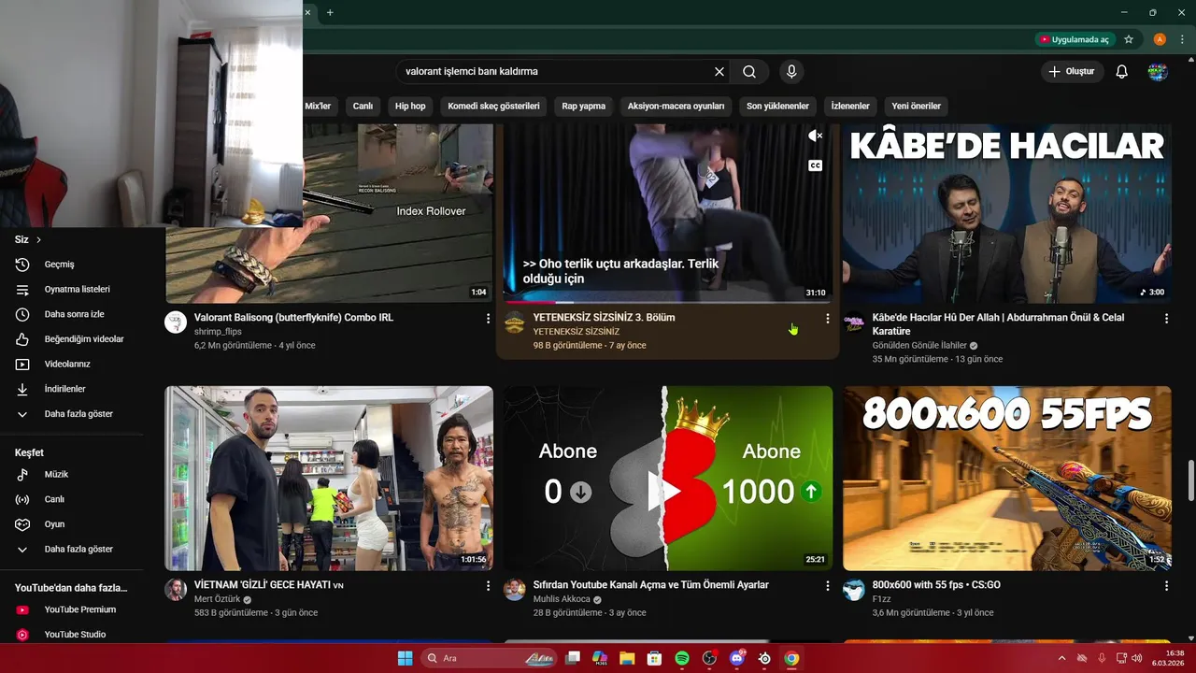Open the Muhlis Akkoca channel link
The height and width of the screenshot is (673, 1196).
562,599
